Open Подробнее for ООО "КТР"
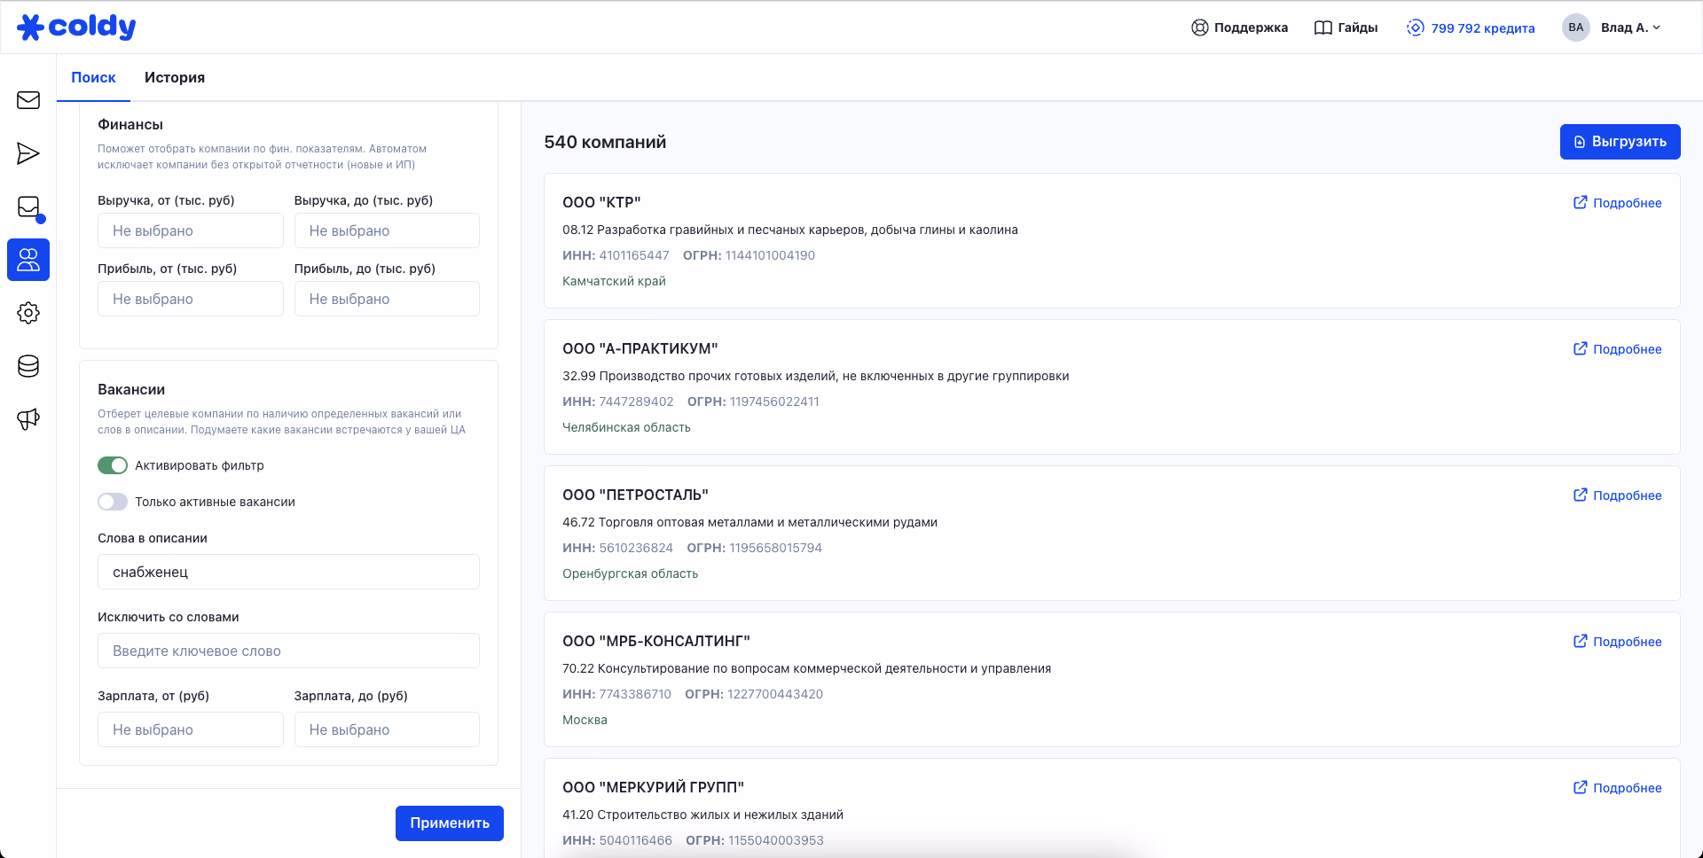The width and height of the screenshot is (1703, 858). pos(1618,203)
